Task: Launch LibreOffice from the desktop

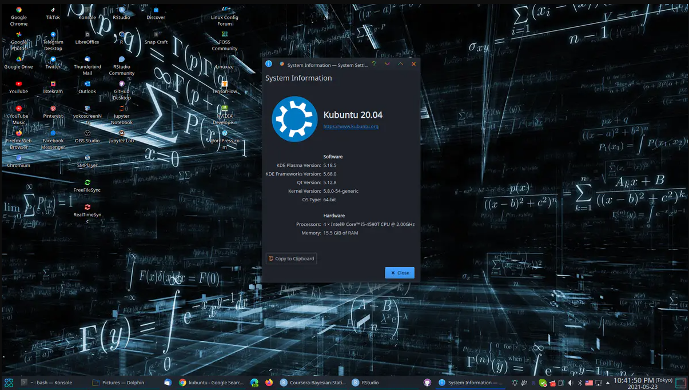Action: (x=87, y=38)
